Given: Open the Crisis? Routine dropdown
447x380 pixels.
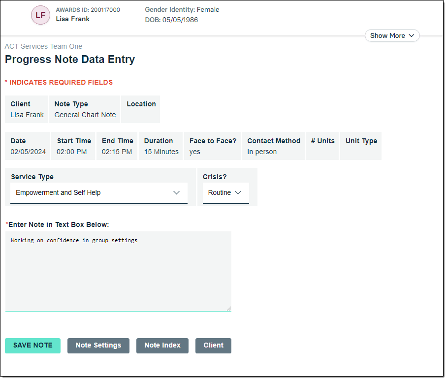Looking at the screenshot, I should click(x=225, y=193).
